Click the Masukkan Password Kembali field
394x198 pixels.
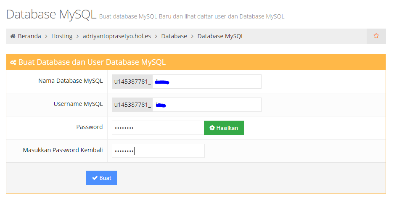(158, 151)
